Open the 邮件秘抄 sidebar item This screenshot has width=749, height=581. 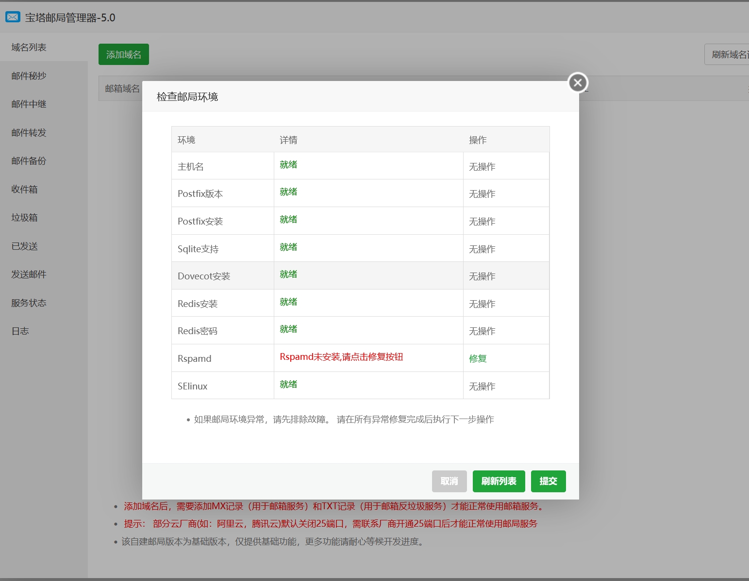[x=44, y=76]
